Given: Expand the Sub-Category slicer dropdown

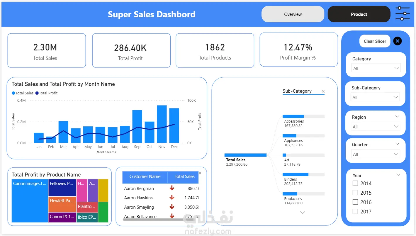Looking at the screenshot, I should pos(375,97).
